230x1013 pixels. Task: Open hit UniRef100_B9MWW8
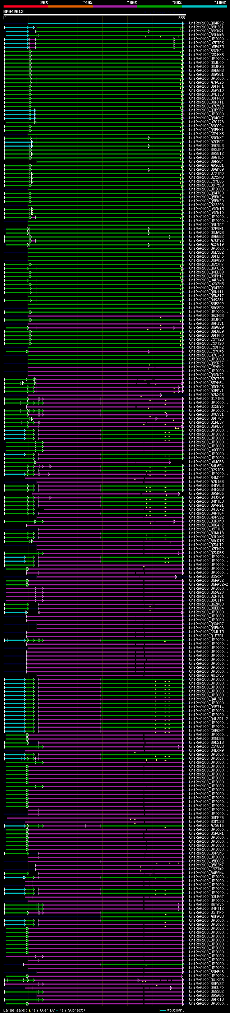[206, 35]
